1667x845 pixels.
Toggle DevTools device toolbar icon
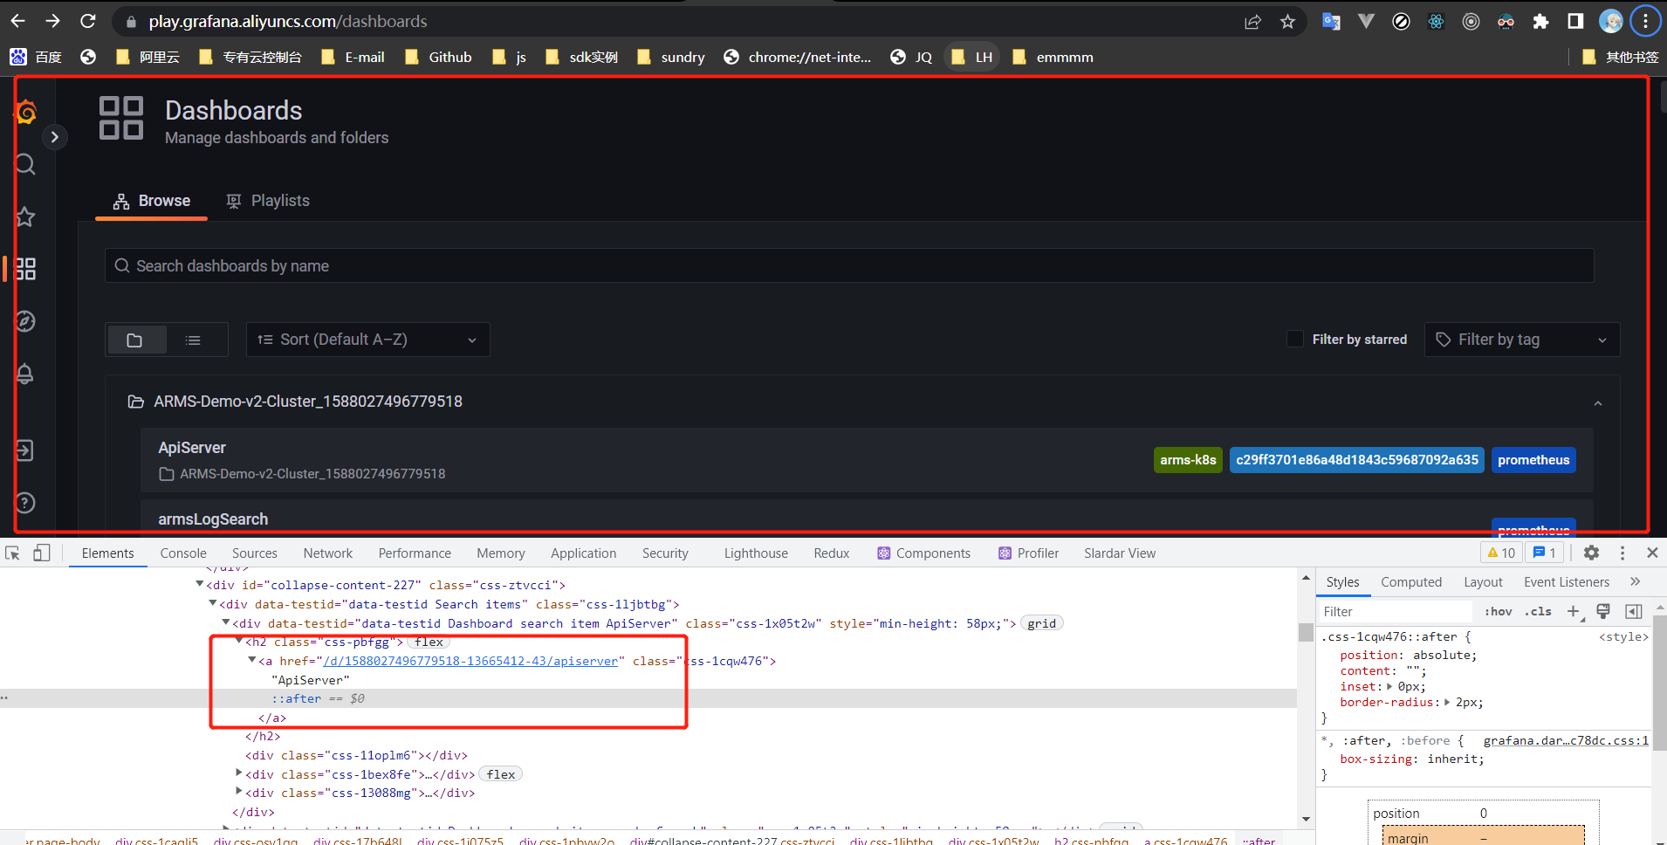pos(41,553)
